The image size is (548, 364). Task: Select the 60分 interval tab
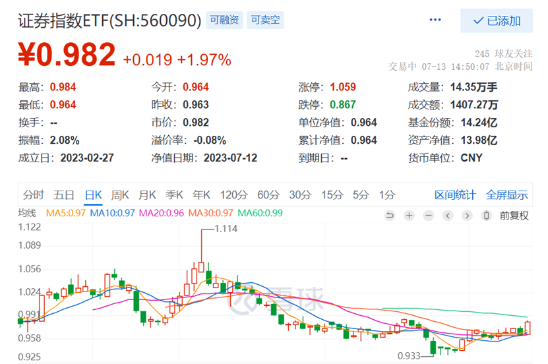(x=268, y=195)
